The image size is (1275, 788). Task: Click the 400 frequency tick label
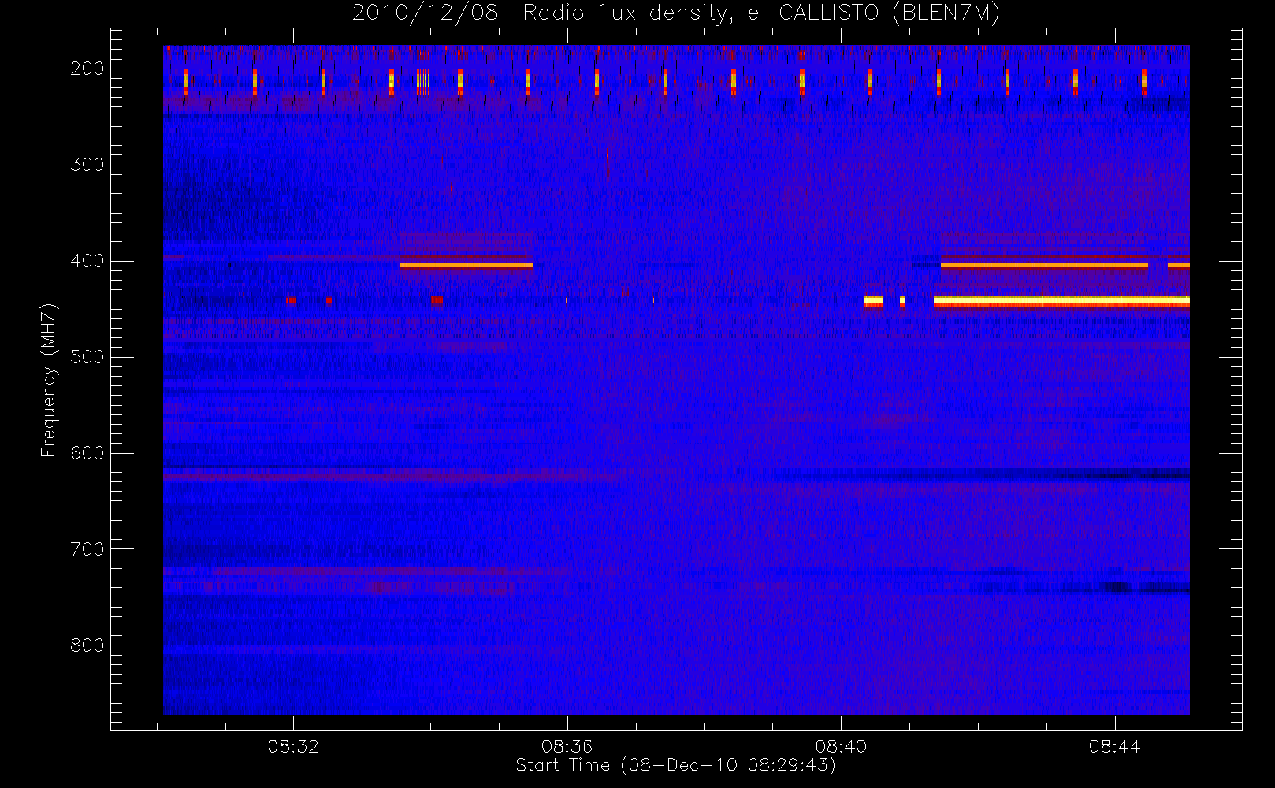87,261
